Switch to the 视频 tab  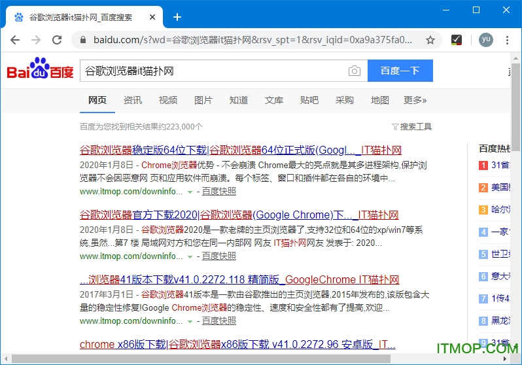point(167,100)
